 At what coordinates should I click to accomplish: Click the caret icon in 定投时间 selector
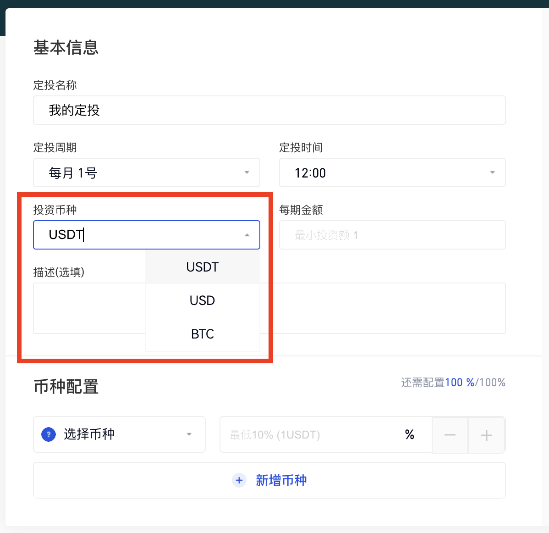tap(492, 172)
